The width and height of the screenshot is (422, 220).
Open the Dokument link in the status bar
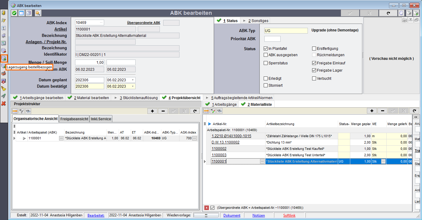click(232, 215)
